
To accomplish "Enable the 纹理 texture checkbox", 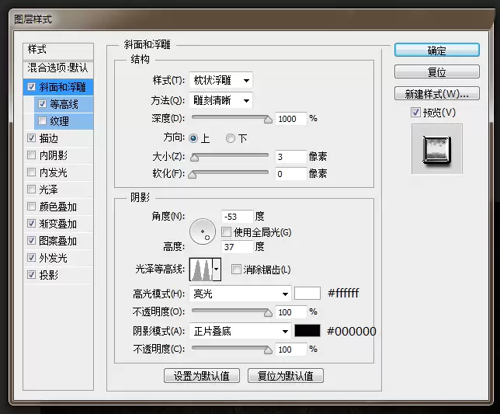I will (42, 121).
